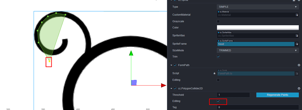Toggle the Grayscale checkbox
This screenshot has width=302, height=110.
click(x=218, y=21)
